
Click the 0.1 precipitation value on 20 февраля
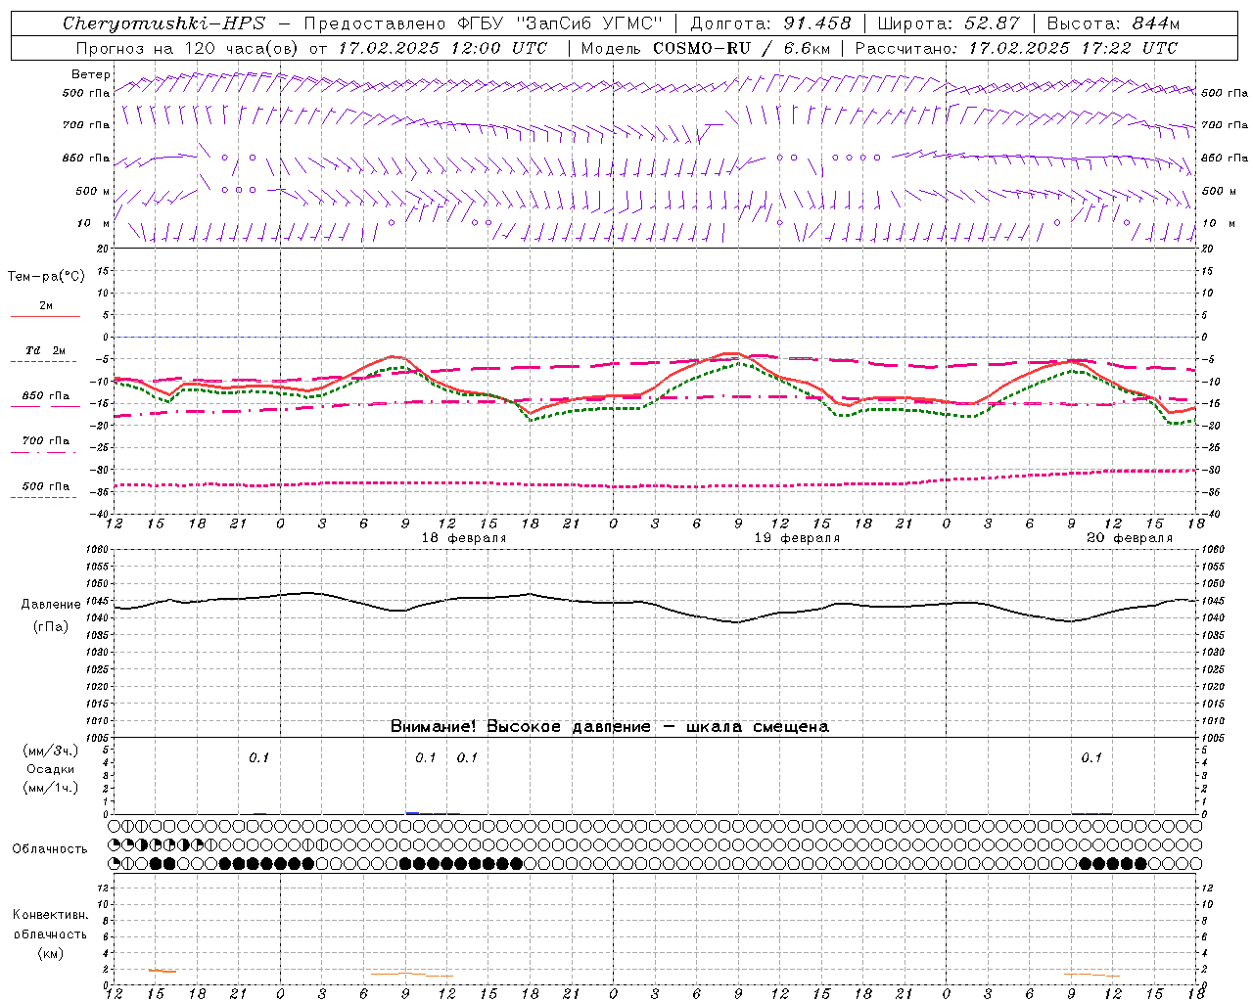tap(1091, 757)
